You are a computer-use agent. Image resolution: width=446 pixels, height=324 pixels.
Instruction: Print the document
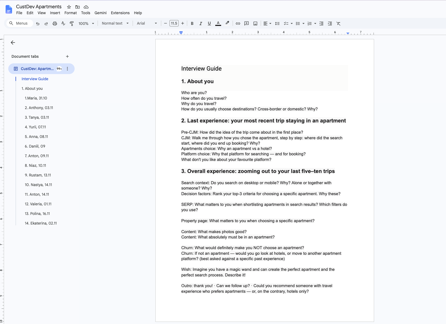click(55, 24)
